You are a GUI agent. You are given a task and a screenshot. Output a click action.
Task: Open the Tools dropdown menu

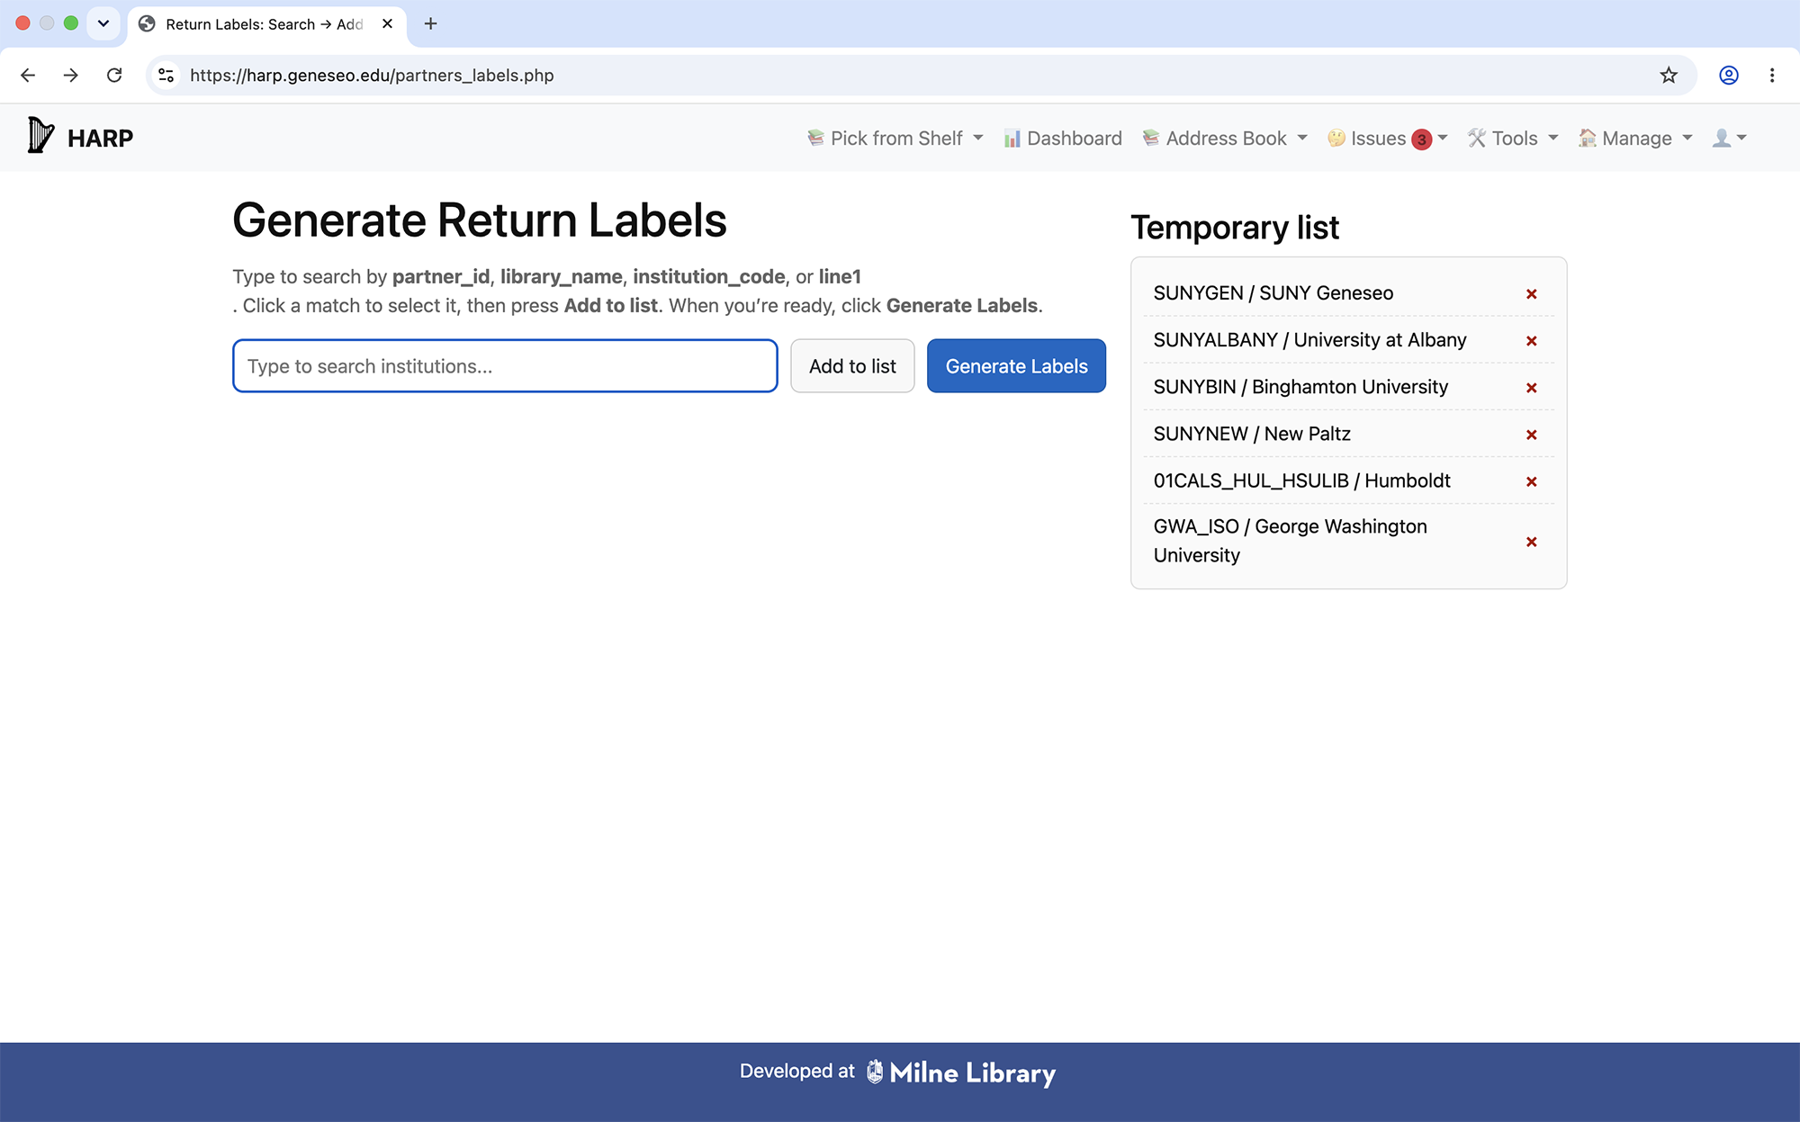coord(1513,139)
